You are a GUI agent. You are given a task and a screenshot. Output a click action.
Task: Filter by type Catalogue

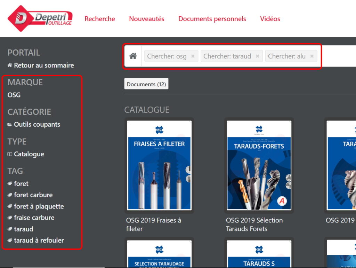29,154
